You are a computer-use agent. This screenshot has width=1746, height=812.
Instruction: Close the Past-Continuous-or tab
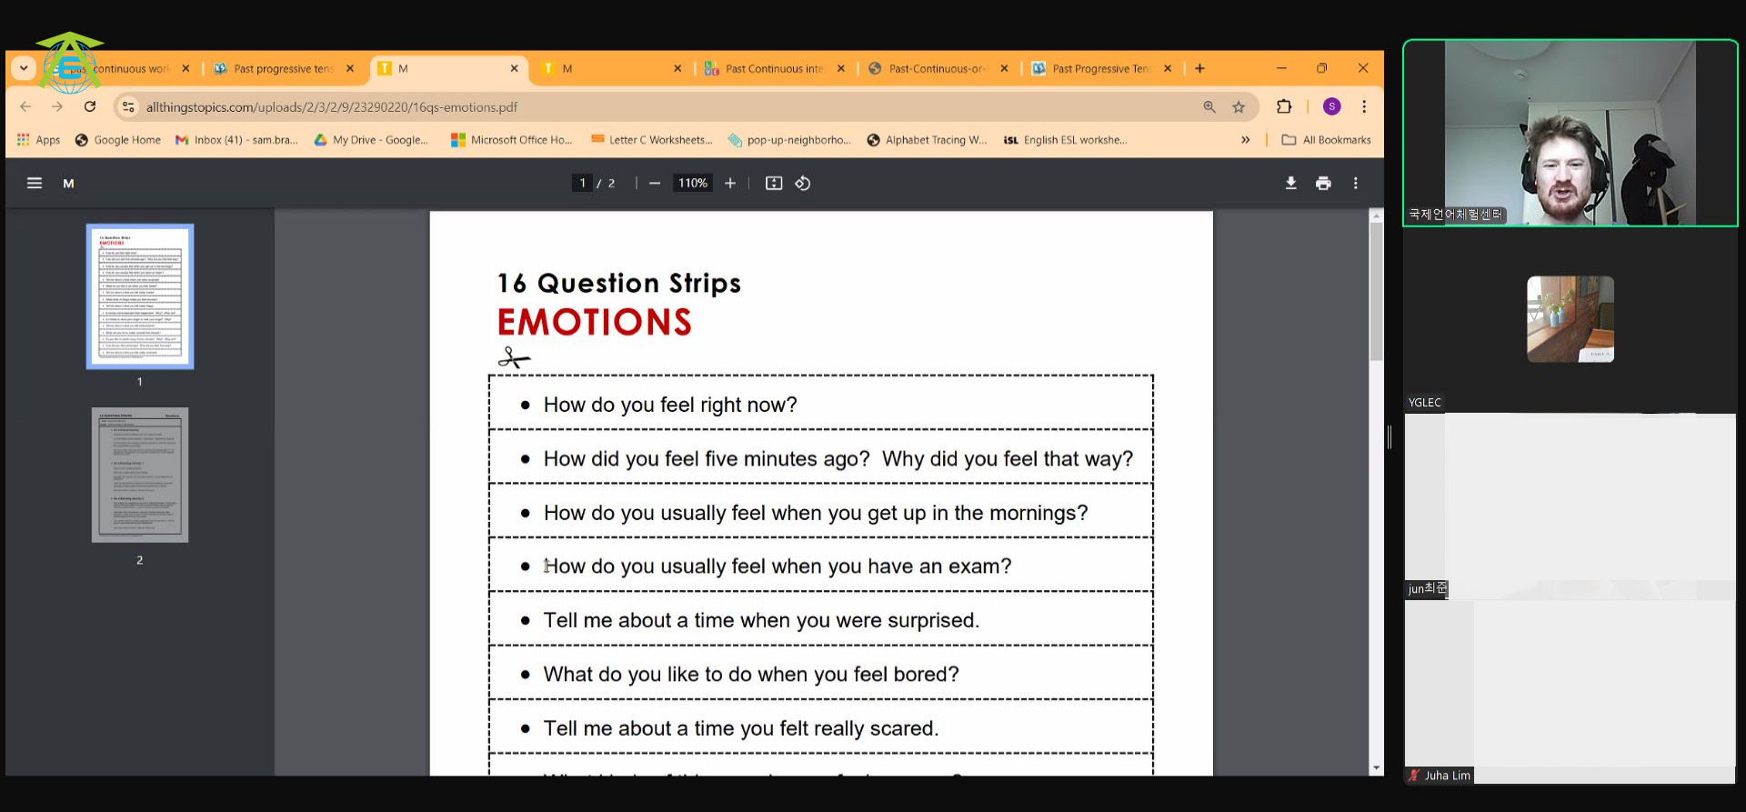[x=1004, y=68]
